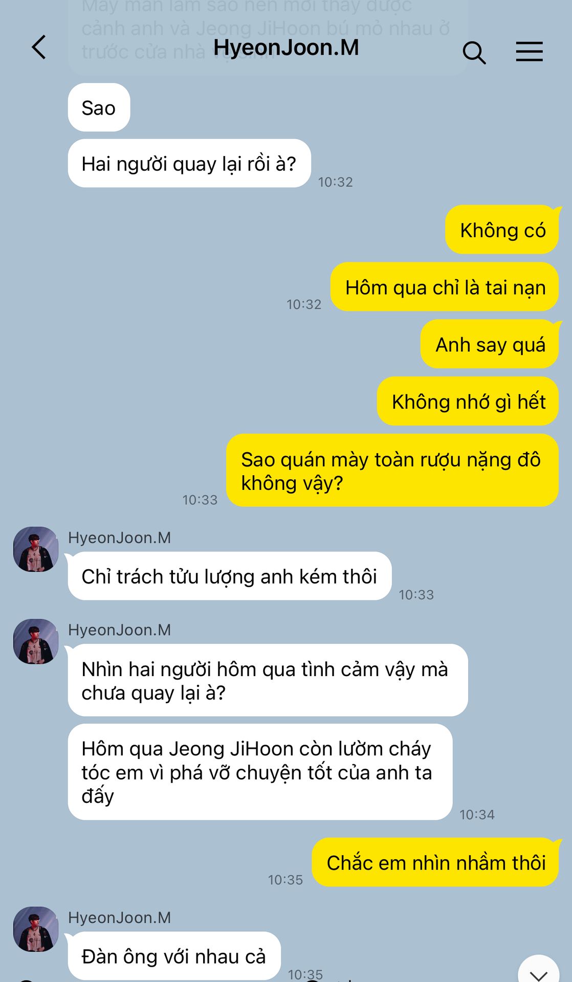
Task: Tap the back arrow icon
Action: 39,47
